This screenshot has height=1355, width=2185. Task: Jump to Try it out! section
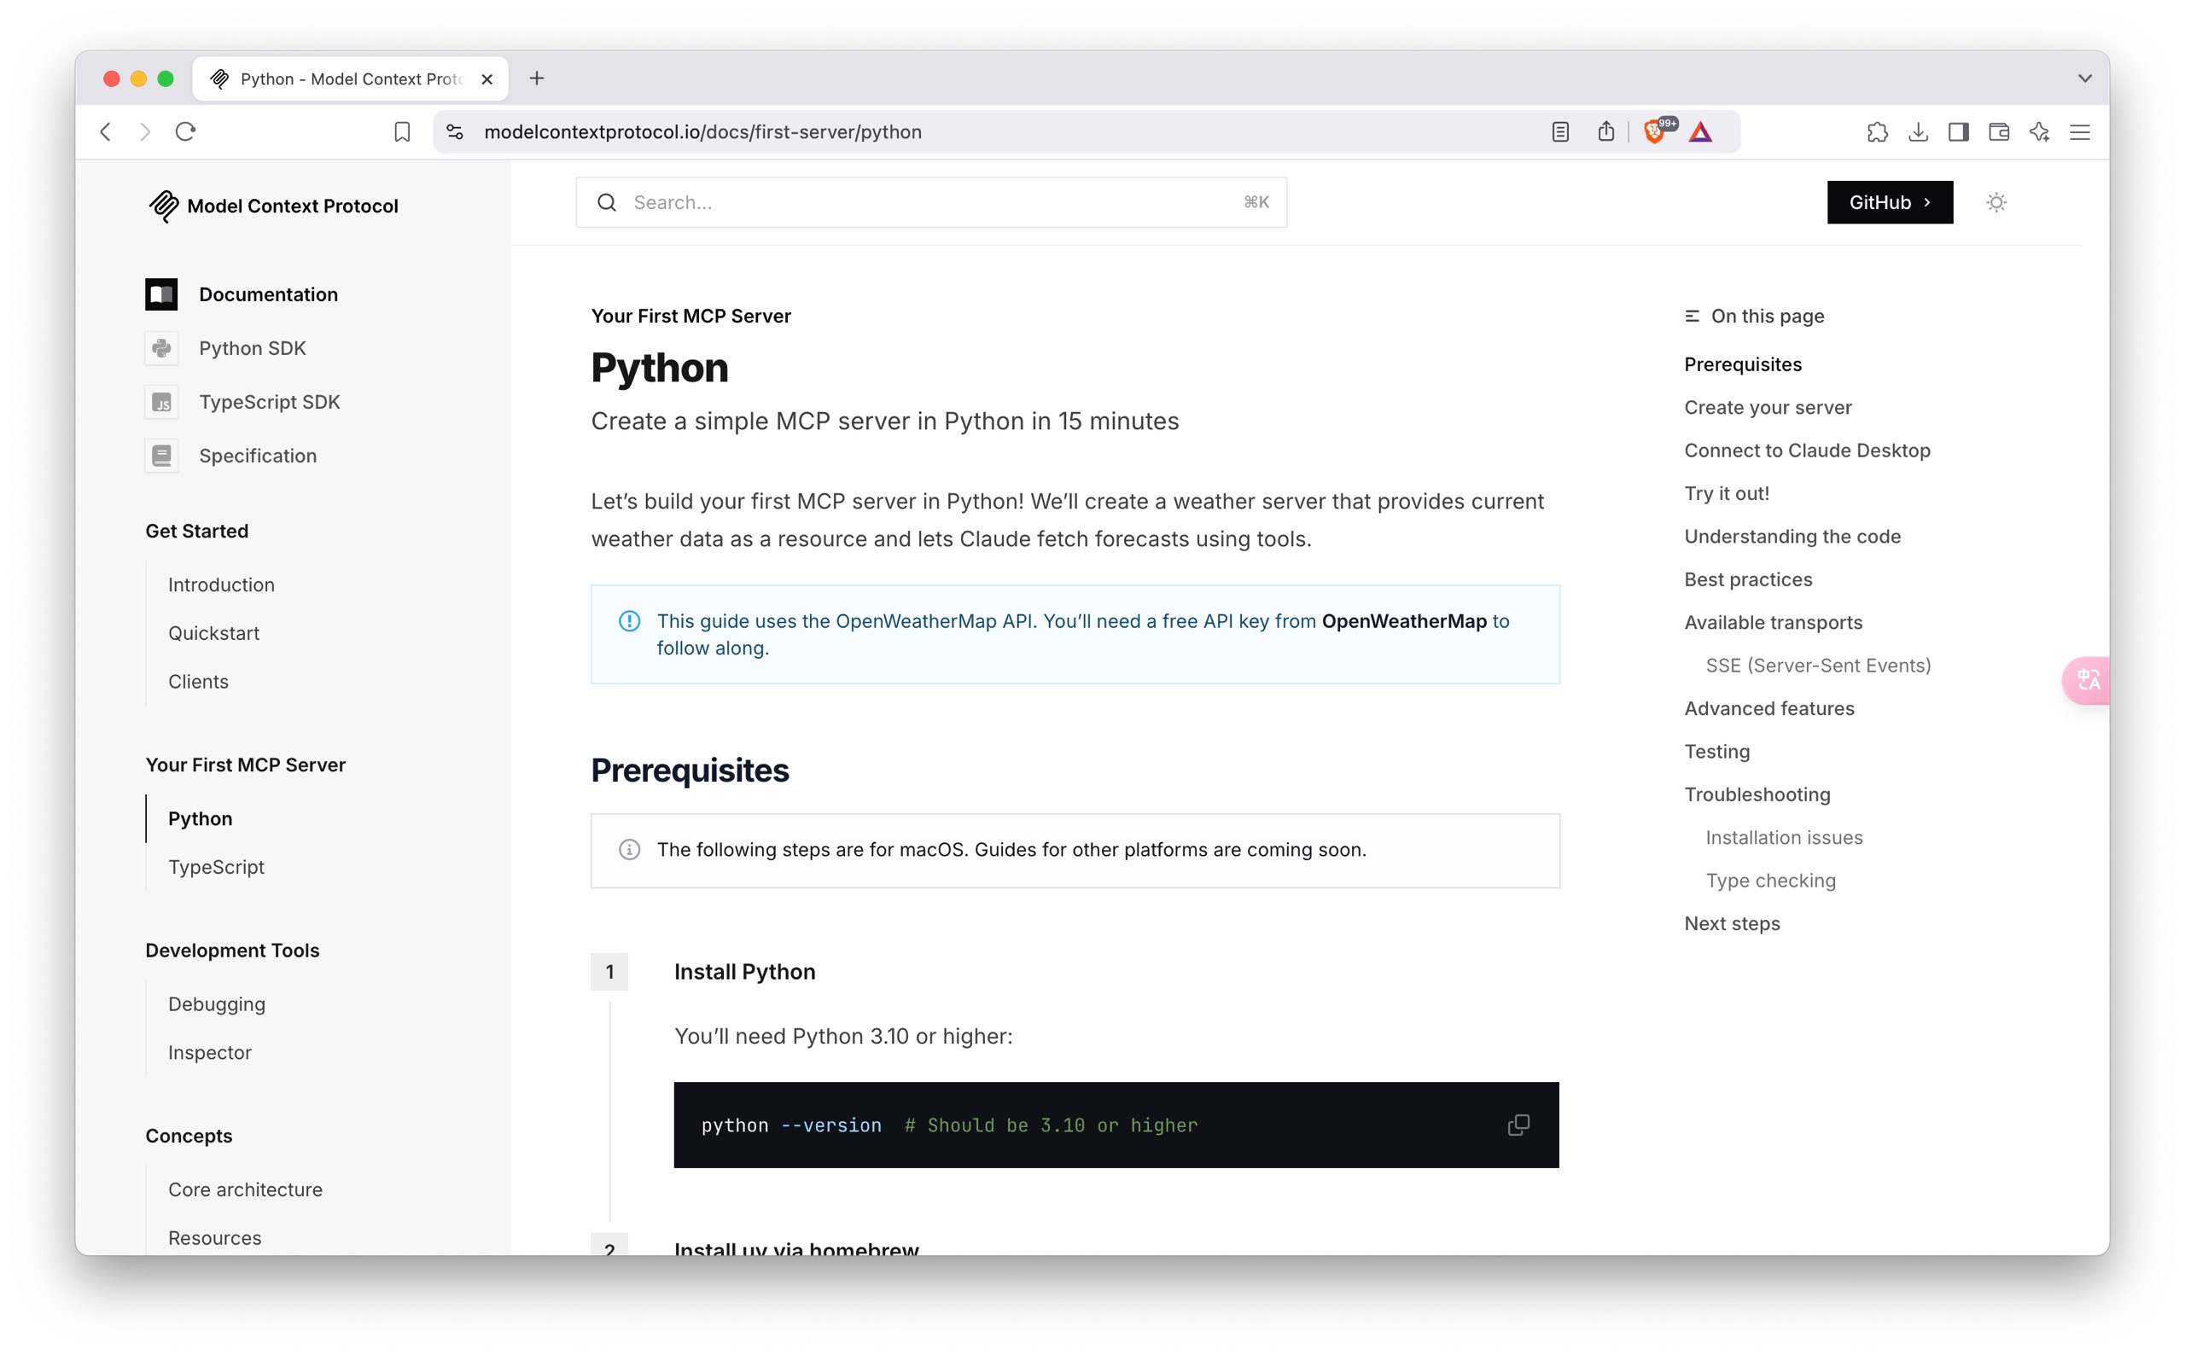1726,493
